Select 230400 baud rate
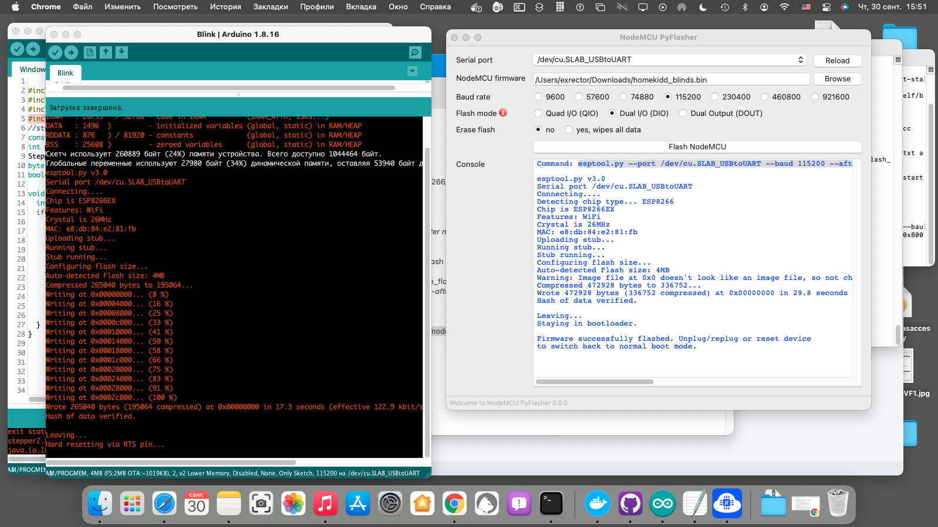The height and width of the screenshot is (527, 938). [715, 97]
